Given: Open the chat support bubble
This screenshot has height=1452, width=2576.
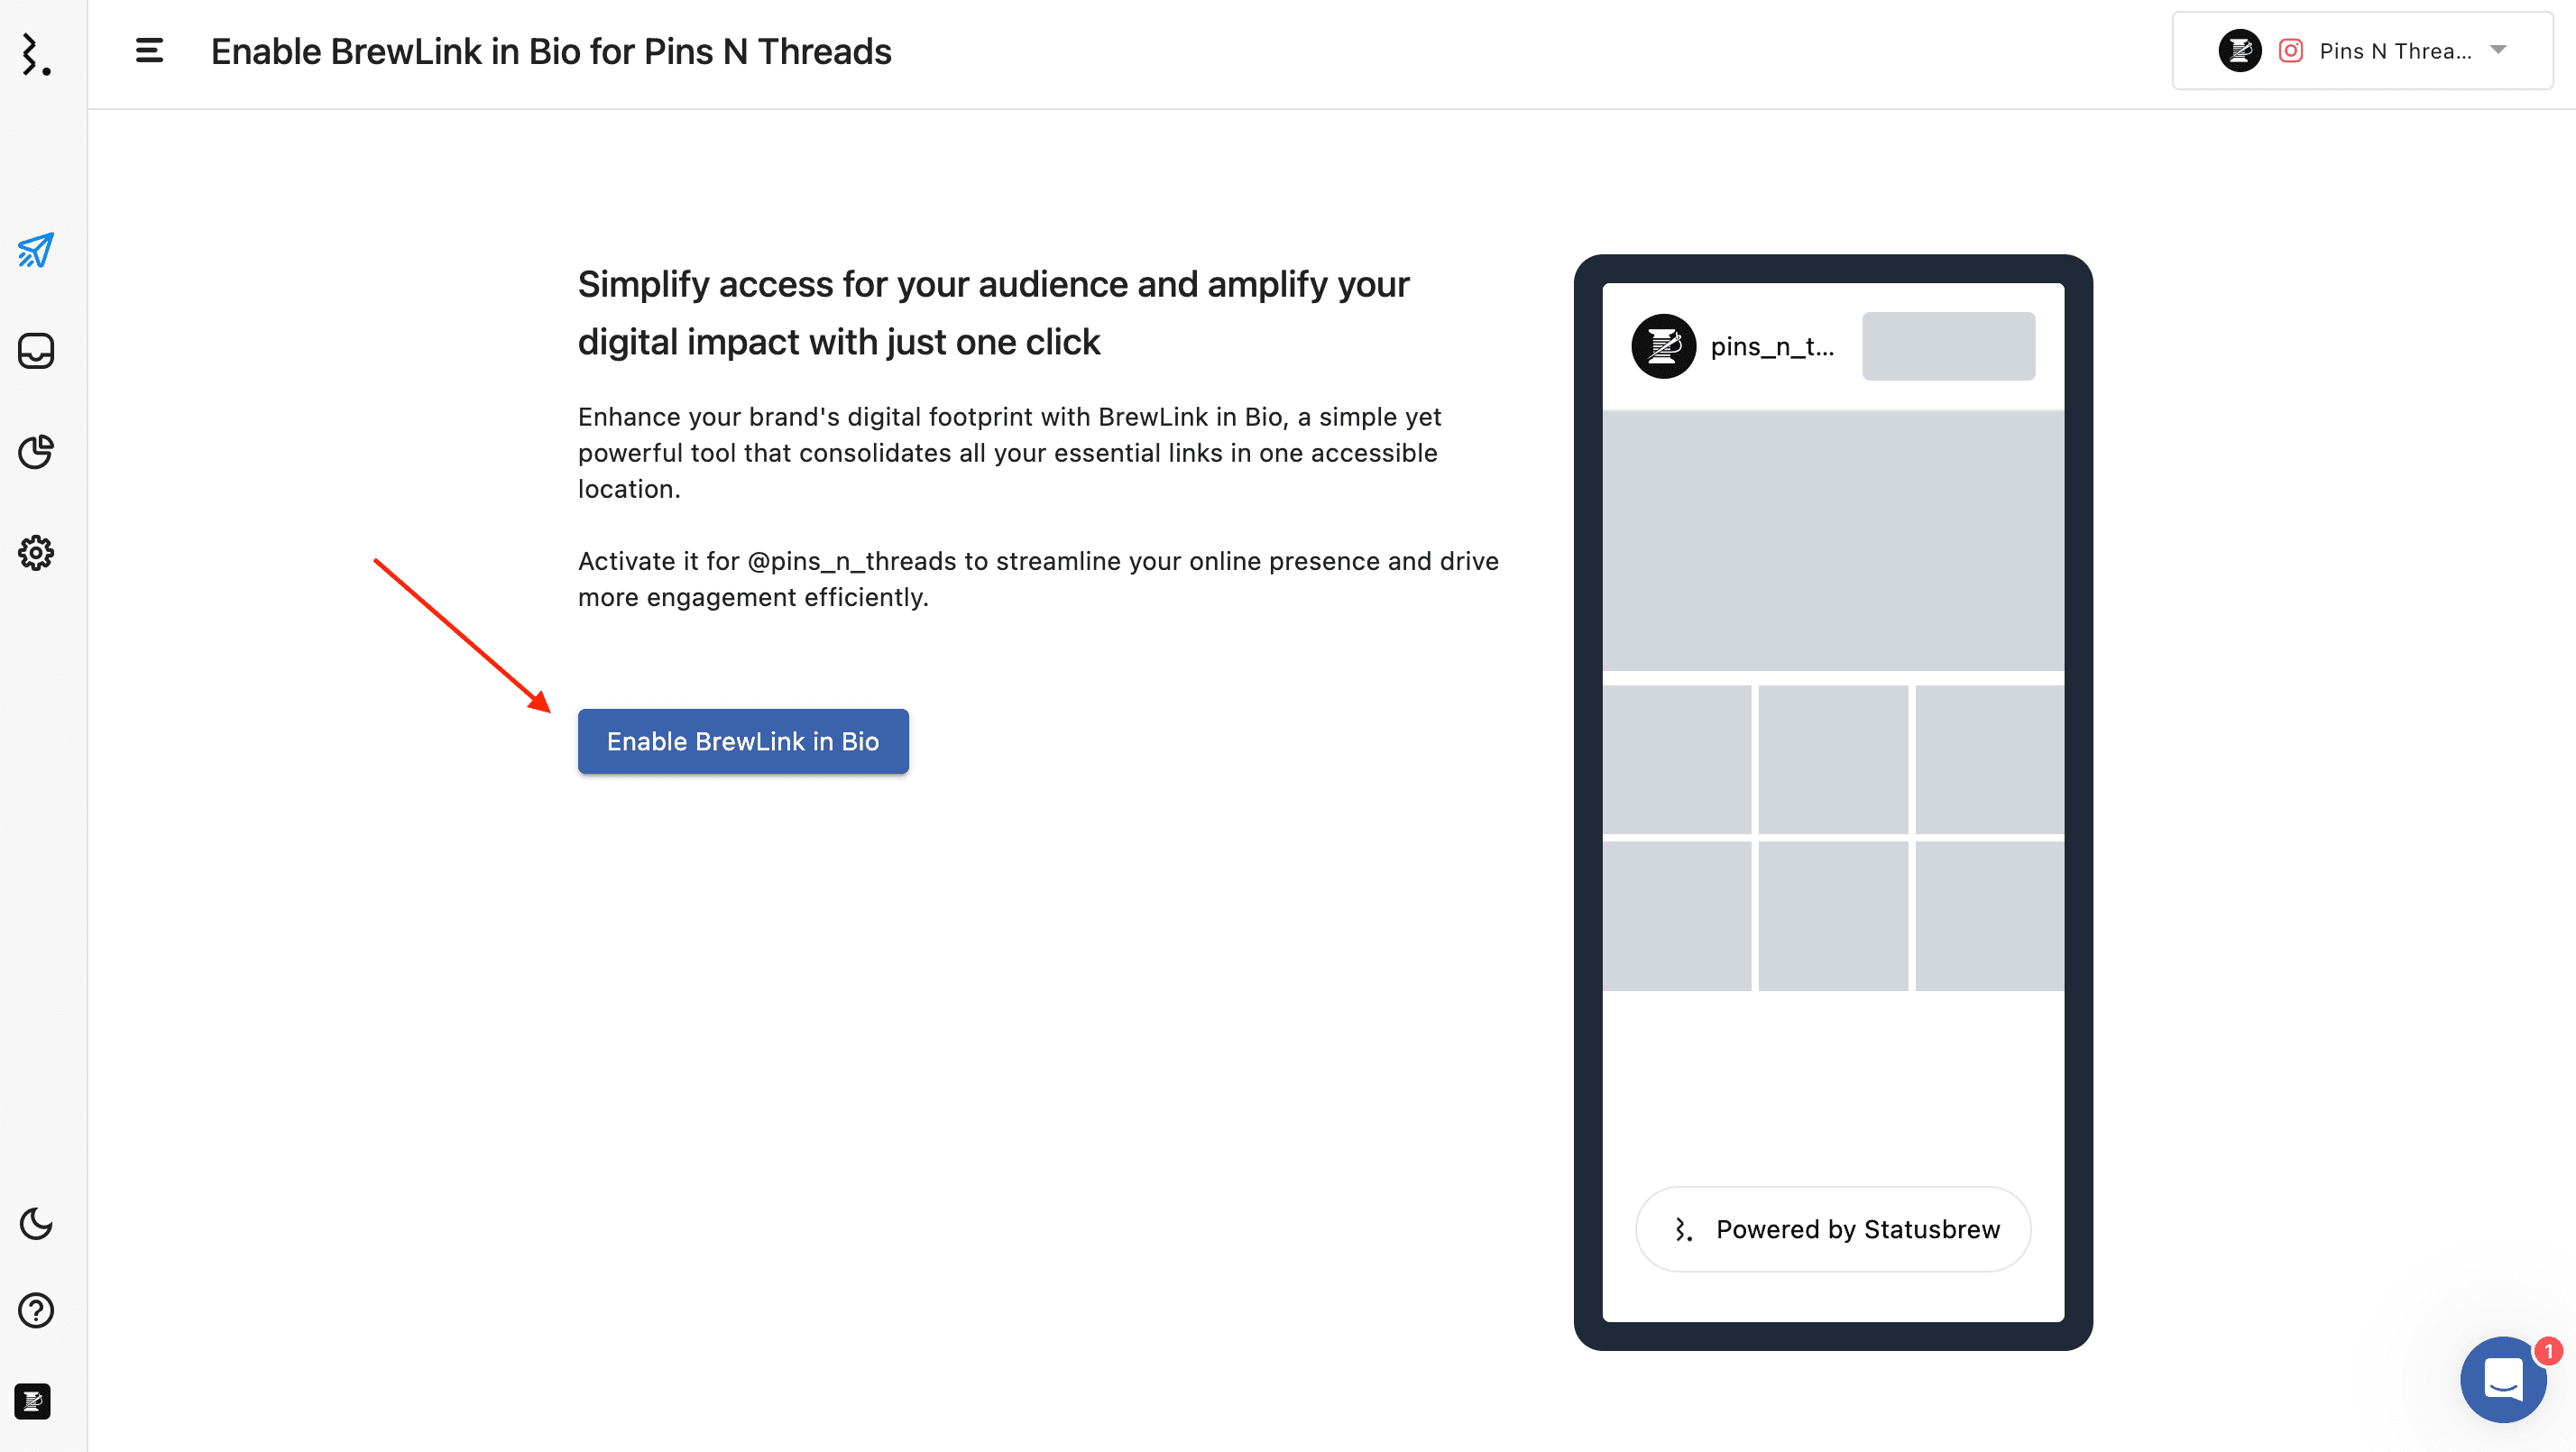Looking at the screenshot, I should click(2503, 1379).
